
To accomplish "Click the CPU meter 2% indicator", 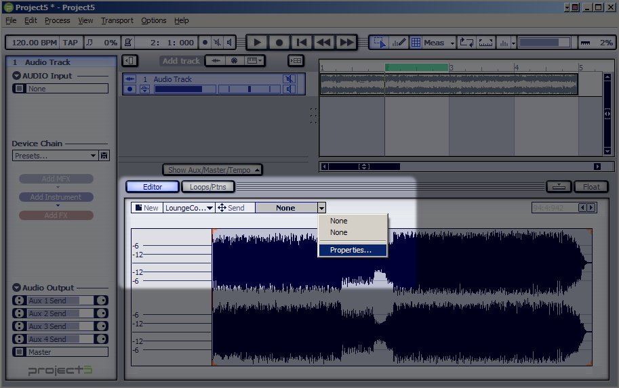I will click(596, 43).
